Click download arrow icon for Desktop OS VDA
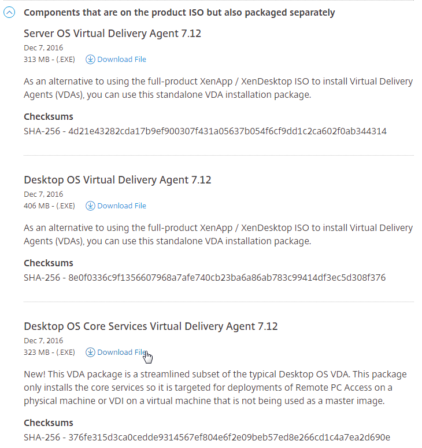The width and height of the screenshot is (422, 448). [90, 206]
